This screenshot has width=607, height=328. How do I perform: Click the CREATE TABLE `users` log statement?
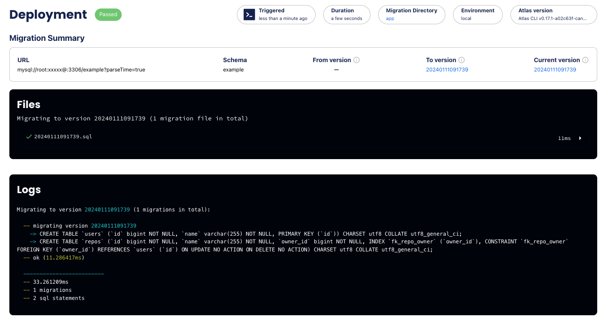point(246,234)
